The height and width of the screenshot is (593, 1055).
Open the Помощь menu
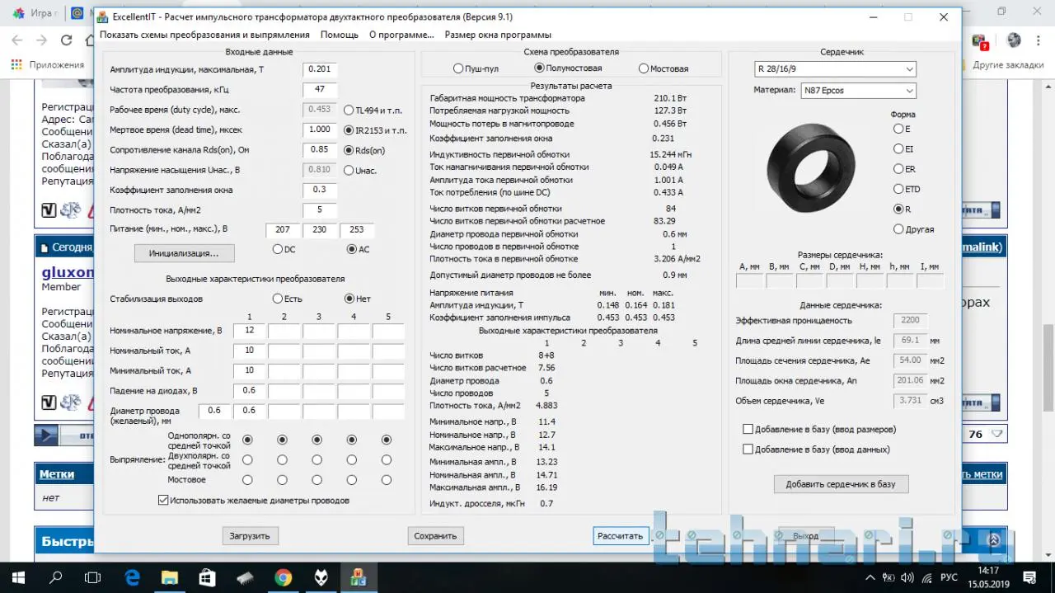pos(339,35)
